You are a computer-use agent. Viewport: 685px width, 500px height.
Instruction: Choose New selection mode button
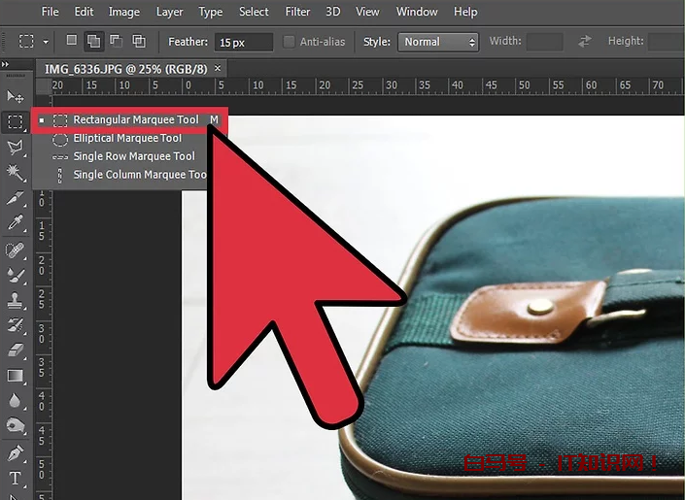(72, 41)
